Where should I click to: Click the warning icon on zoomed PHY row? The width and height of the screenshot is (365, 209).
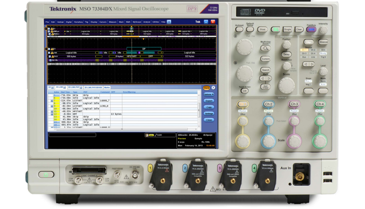(53, 56)
